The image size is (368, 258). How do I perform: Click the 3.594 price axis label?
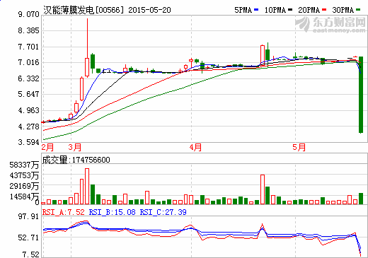[x=28, y=142]
